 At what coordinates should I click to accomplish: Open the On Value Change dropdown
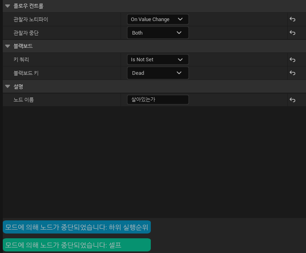click(158, 19)
